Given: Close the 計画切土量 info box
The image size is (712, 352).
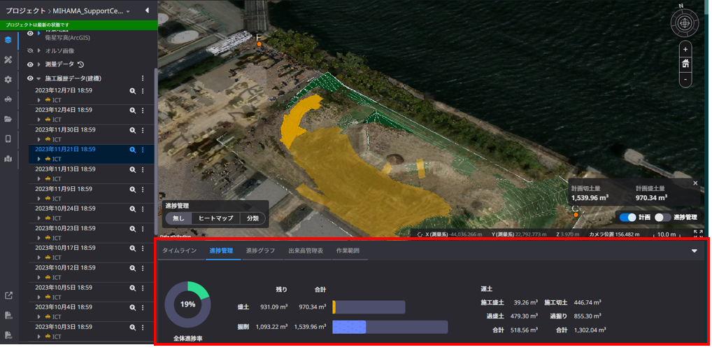Looking at the screenshot, I should (x=695, y=183).
